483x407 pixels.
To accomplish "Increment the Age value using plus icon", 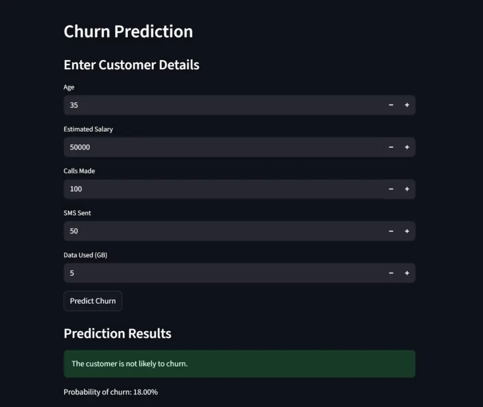I will (407, 105).
